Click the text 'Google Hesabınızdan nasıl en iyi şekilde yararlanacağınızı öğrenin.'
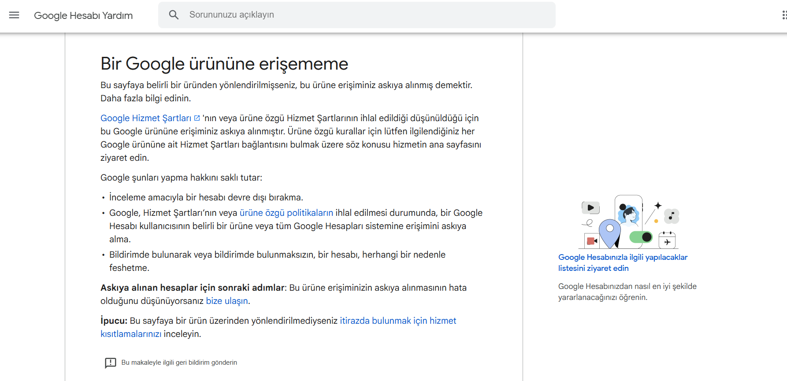The width and height of the screenshot is (787, 381). click(627, 292)
